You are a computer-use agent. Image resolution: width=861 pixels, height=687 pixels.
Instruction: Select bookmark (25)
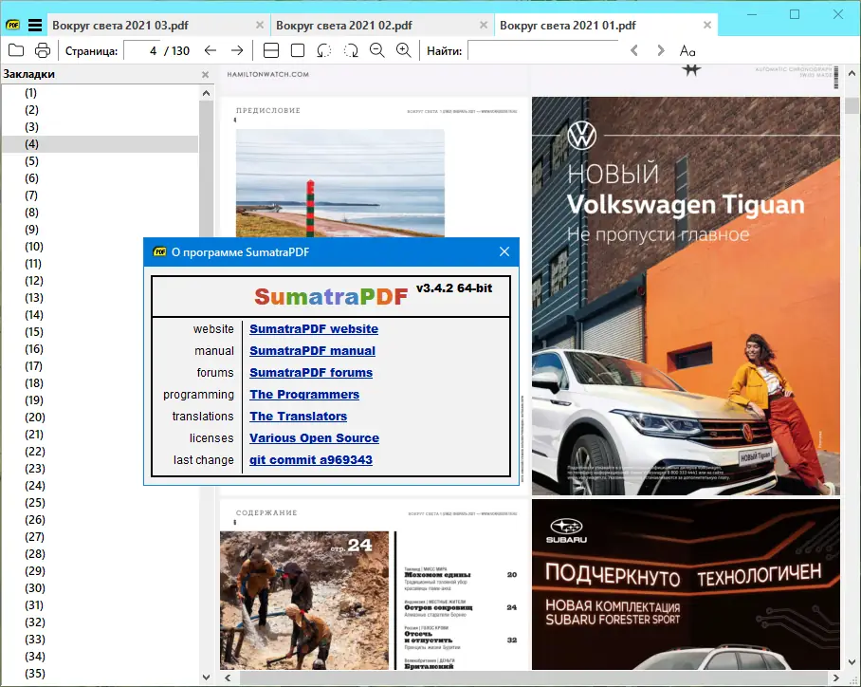34,502
